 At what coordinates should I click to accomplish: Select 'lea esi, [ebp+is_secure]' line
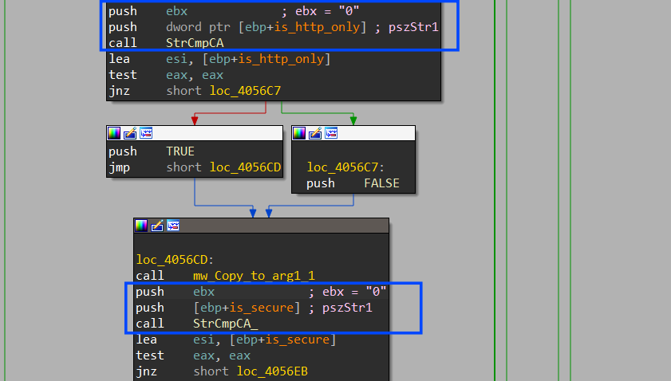pos(236,340)
